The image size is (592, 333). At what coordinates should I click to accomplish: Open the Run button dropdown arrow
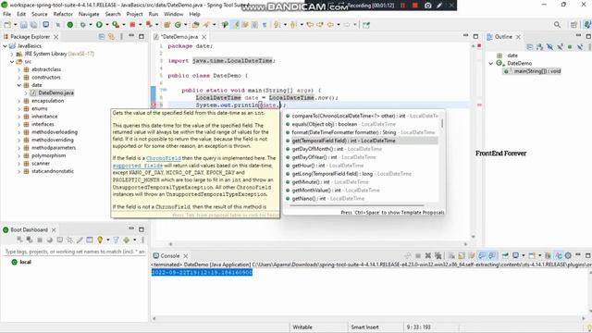click(x=107, y=25)
